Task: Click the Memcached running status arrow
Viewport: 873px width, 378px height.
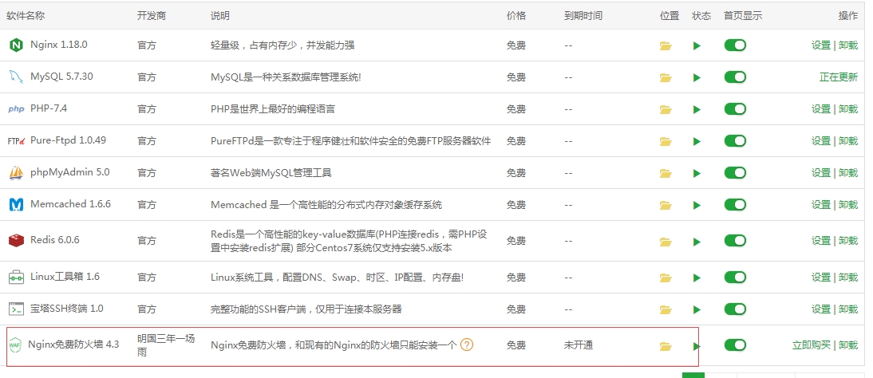Action: 697,205
